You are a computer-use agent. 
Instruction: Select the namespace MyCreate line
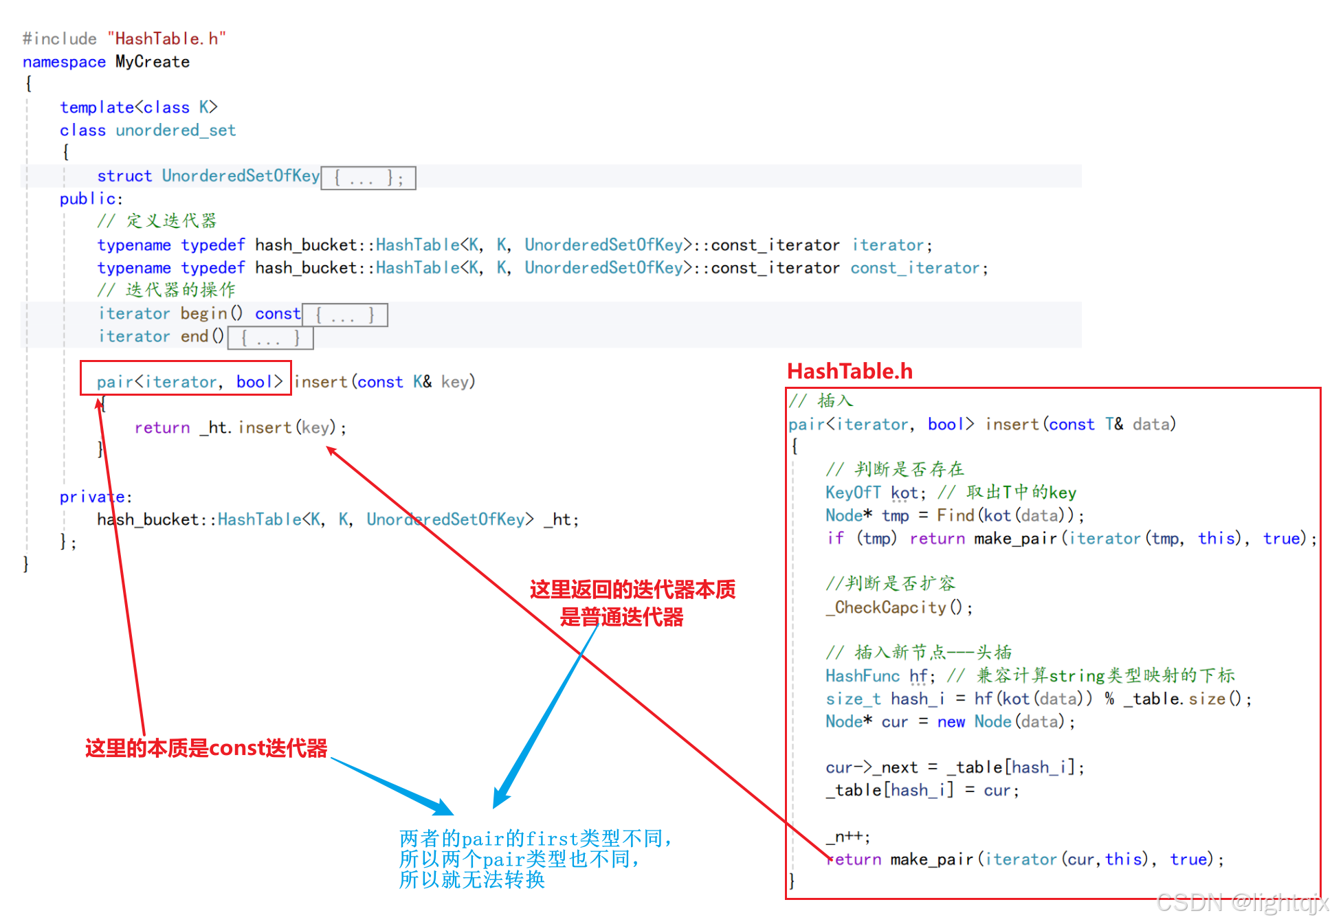coord(106,62)
